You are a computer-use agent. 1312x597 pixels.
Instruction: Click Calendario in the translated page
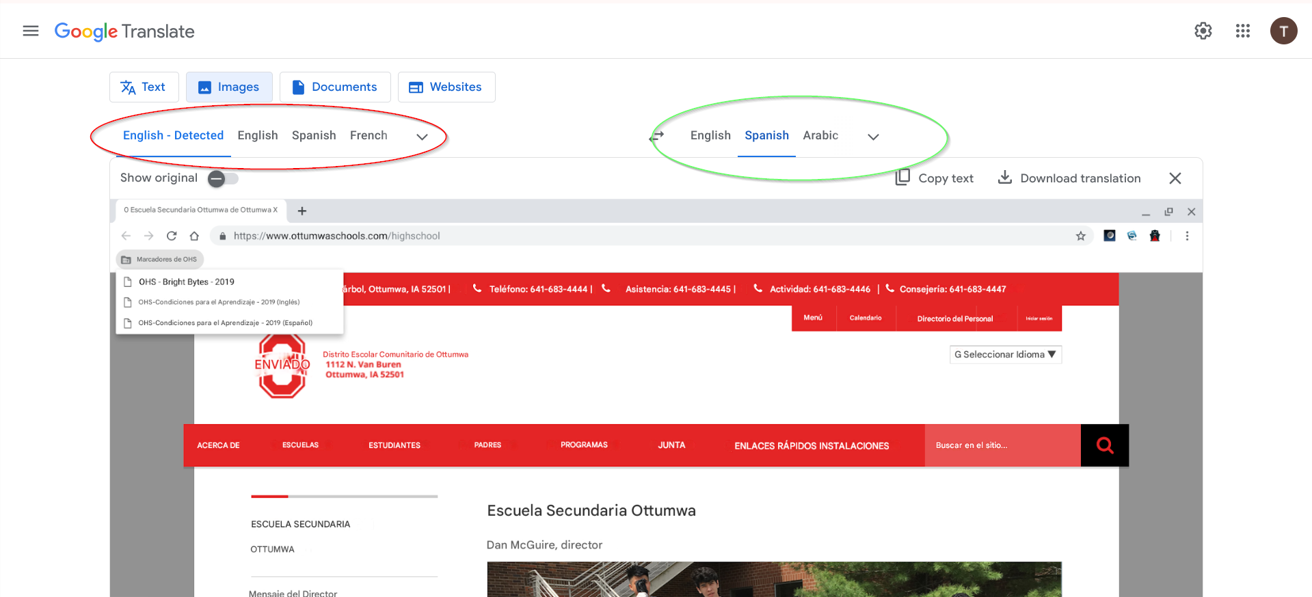point(866,318)
